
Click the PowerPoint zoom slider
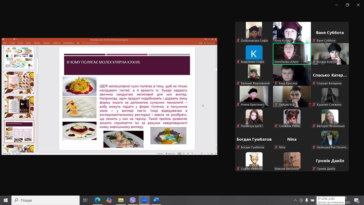(x=202, y=153)
